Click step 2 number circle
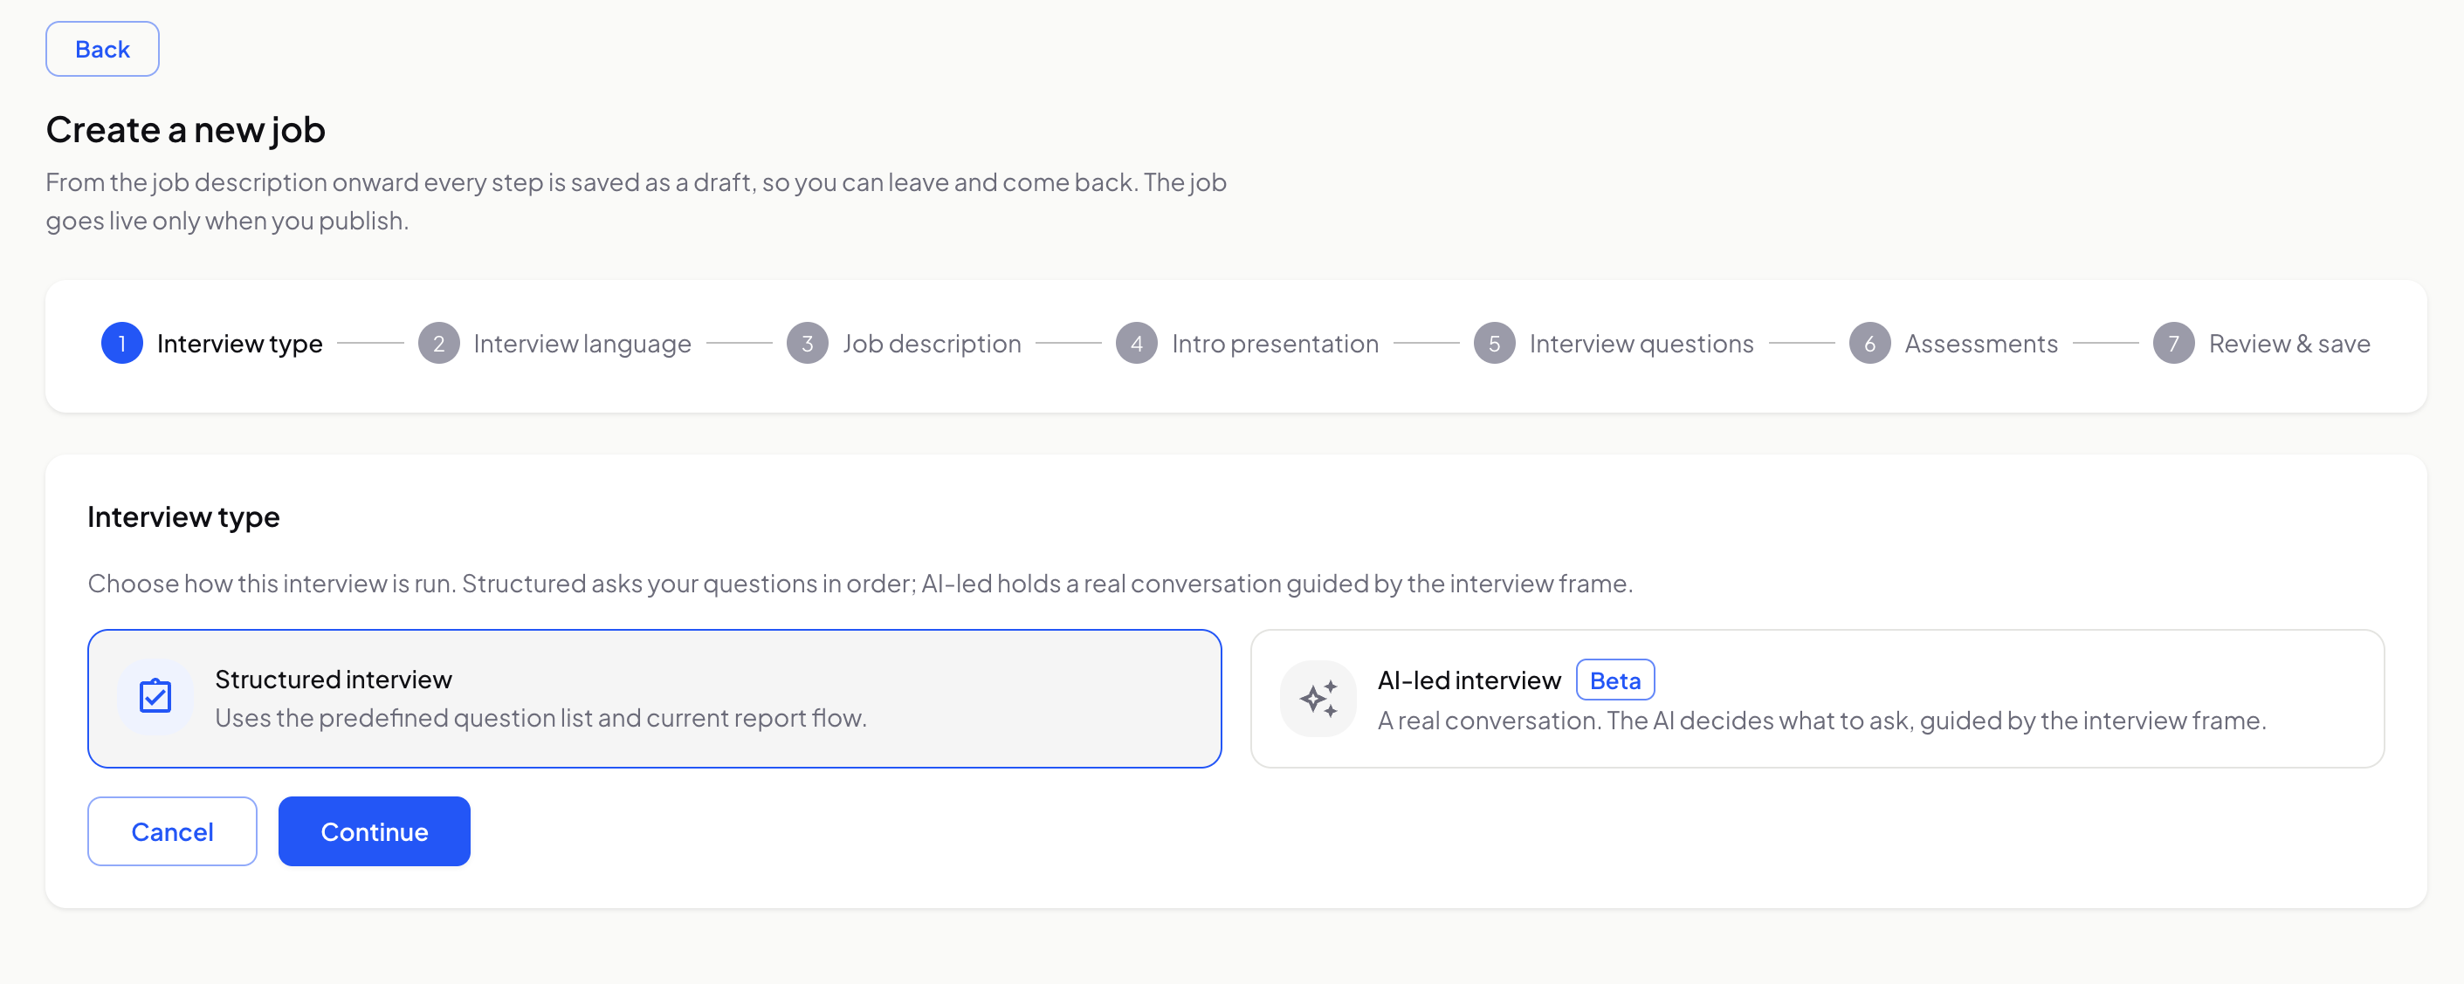Viewport: 2464px width, 984px height. (x=439, y=343)
